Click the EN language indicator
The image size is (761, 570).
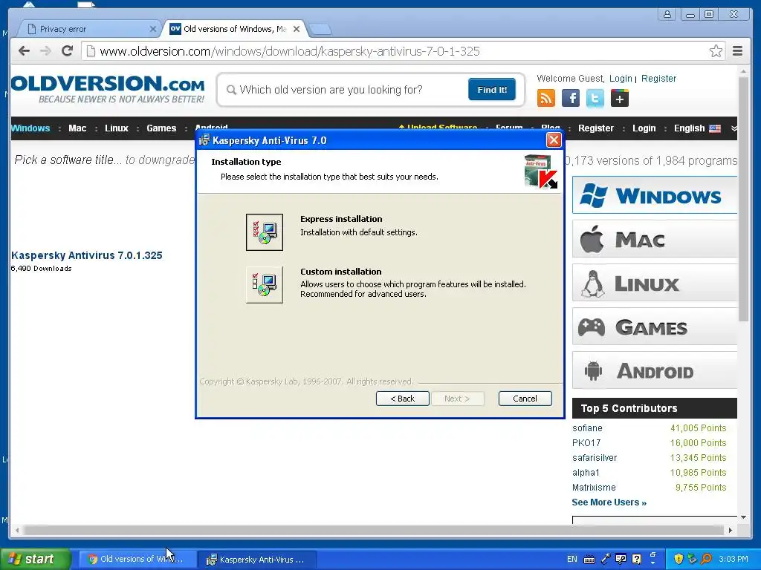(x=572, y=559)
